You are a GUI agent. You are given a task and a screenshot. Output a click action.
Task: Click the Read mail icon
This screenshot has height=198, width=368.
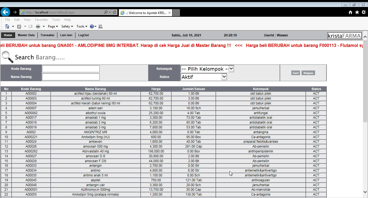30,26
